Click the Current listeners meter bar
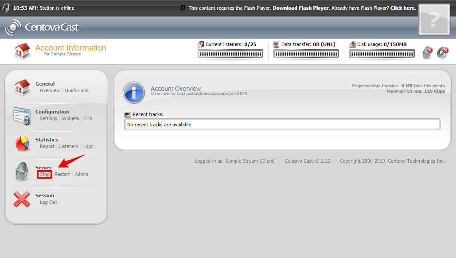456x258 pixels. point(230,54)
